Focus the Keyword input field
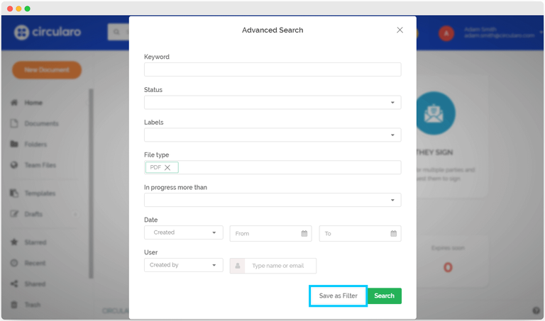The width and height of the screenshot is (545, 321). click(x=272, y=69)
